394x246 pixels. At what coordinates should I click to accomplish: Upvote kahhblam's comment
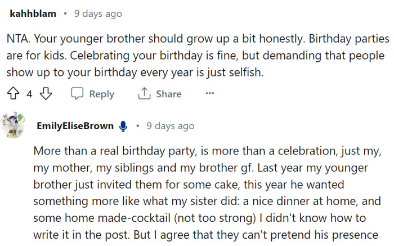[x=14, y=94]
